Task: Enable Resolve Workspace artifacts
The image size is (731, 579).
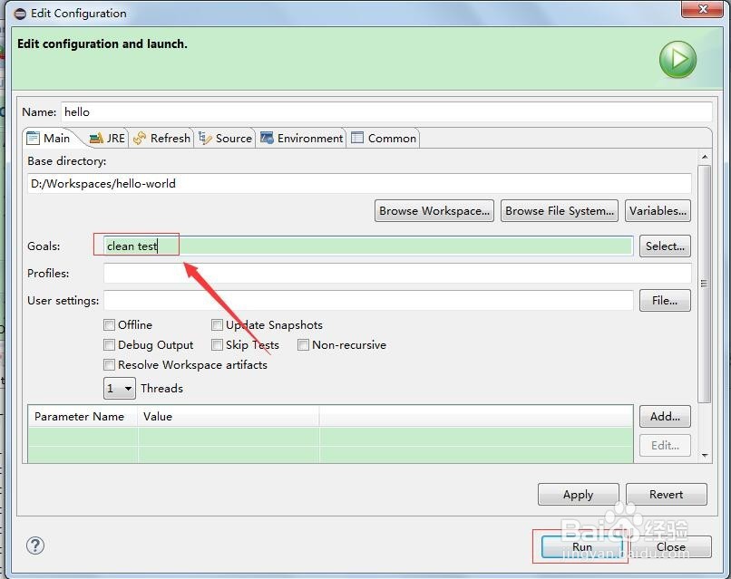Action: 109,365
